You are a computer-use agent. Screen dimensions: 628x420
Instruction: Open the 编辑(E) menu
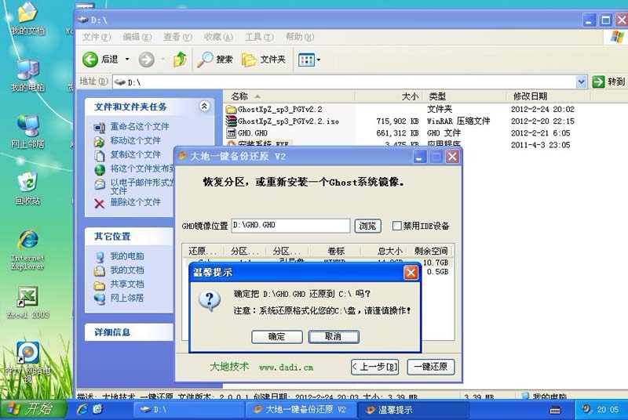coord(137,37)
